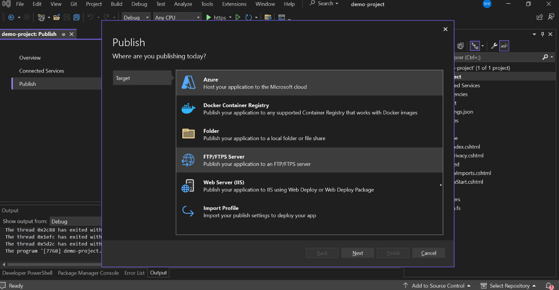
Task: Open the Debug configuration dropdown
Action: [136, 17]
